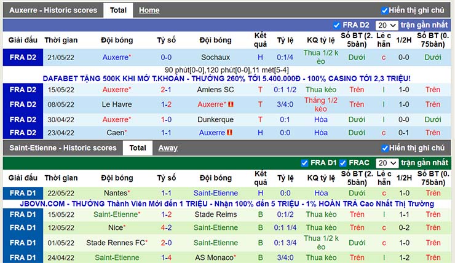Image resolution: width=455 pixels, height=263 pixels.
Task: Click odds value 0:1 1/2 in Amiens row
Action: pyautogui.click(x=285, y=90)
